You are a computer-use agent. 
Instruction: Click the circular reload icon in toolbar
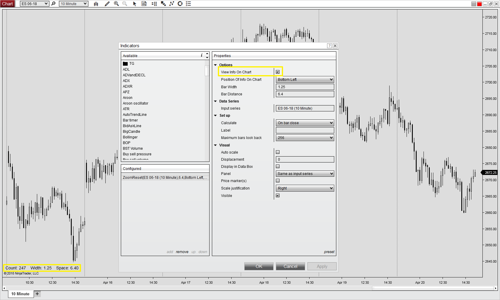point(180,4)
